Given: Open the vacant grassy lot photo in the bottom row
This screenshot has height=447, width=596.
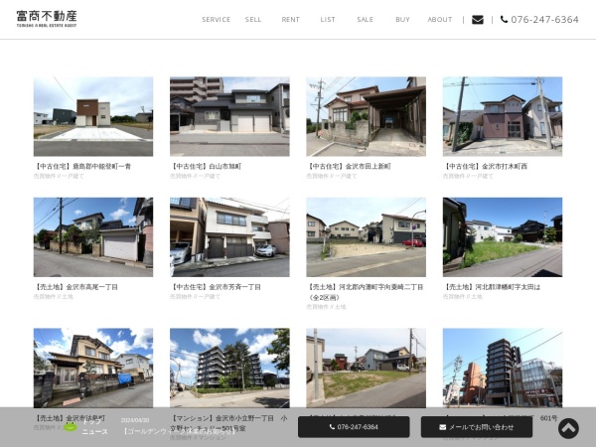Looking at the screenshot, I should pyautogui.click(x=366, y=368).
